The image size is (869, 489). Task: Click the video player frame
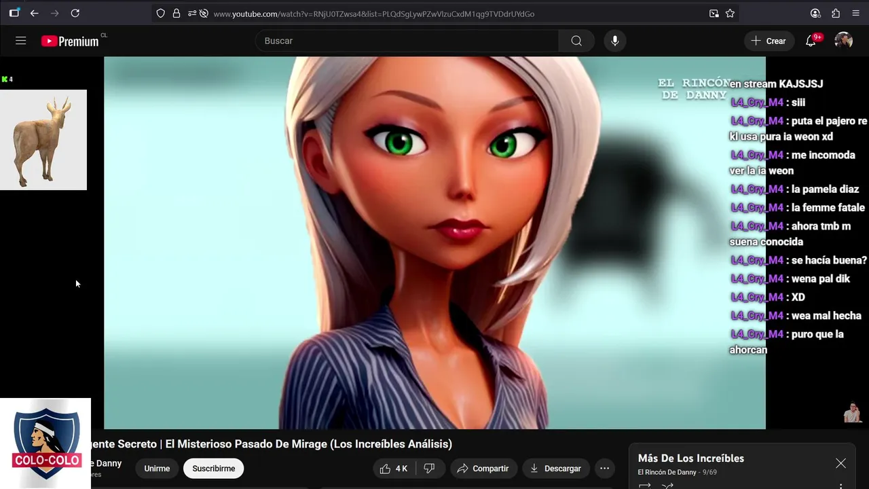click(434, 242)
